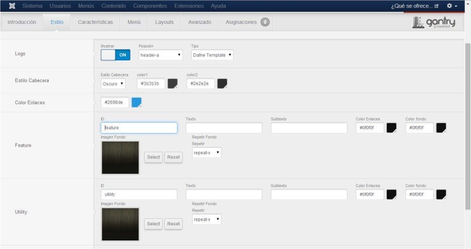
Task: Click the vertical page scrollbar
Action: tap(468, 126)
